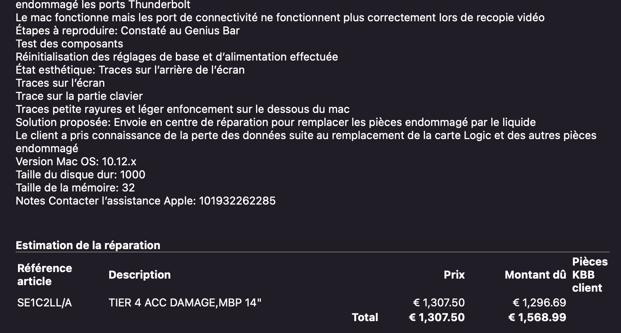Click the "Taille du disque dur: 1000" line
The width and height of the screenshot is (621, 333).
click(x=81, y=175)
